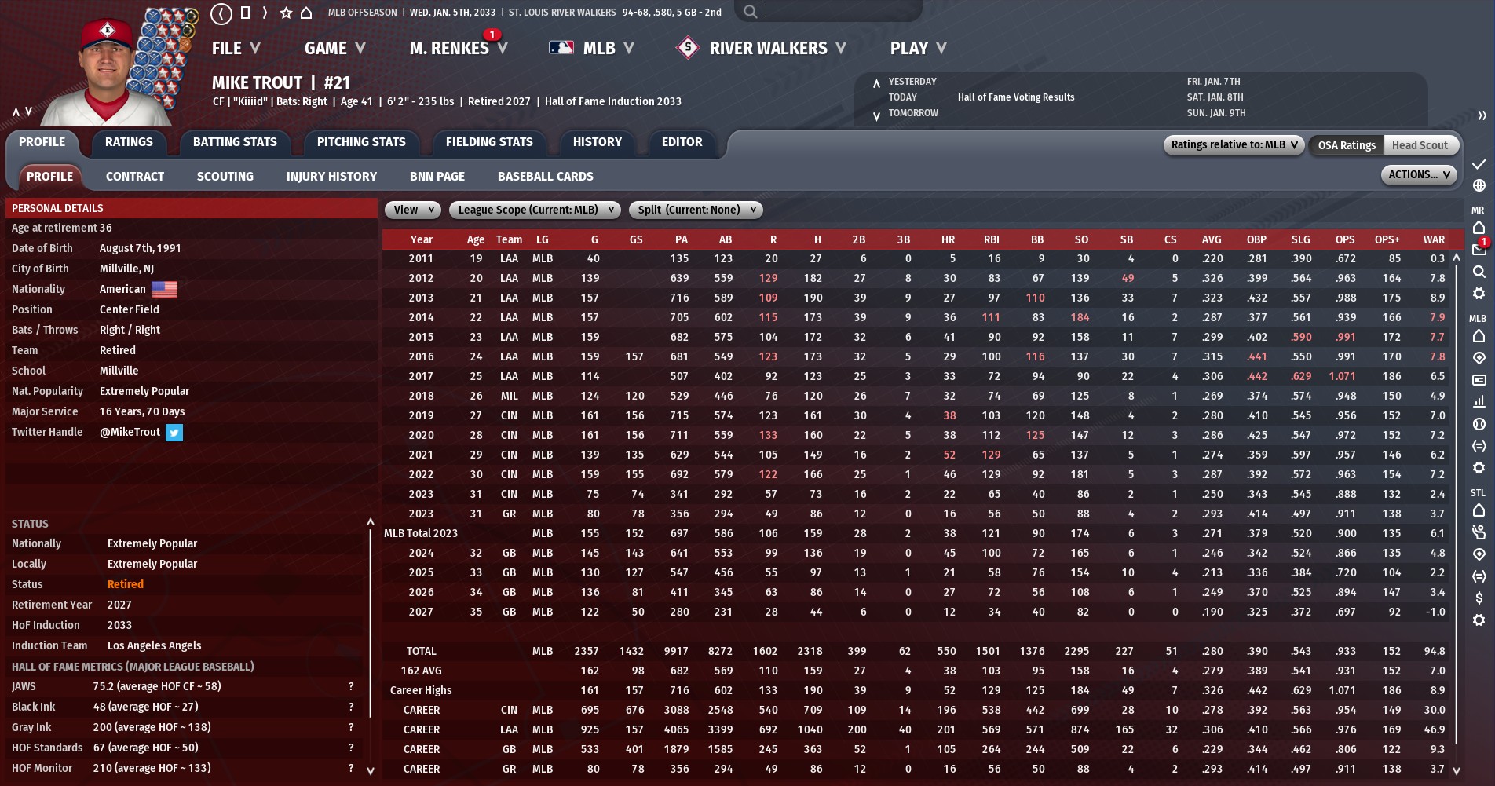
Task: Show yesterday's schedule with up arrow
Action: tap(876, 82)
